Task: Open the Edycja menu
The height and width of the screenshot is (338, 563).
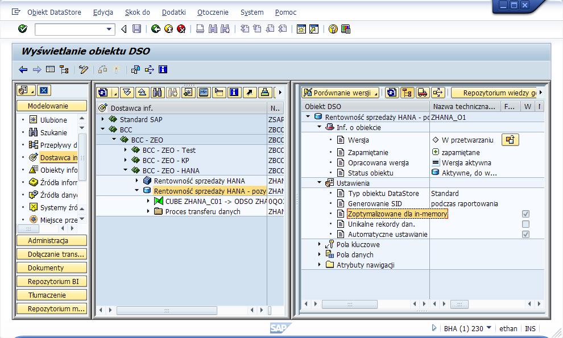Action: coord(103,12)
